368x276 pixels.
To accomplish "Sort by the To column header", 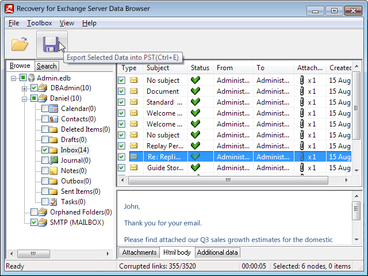I will pos(273,68).
